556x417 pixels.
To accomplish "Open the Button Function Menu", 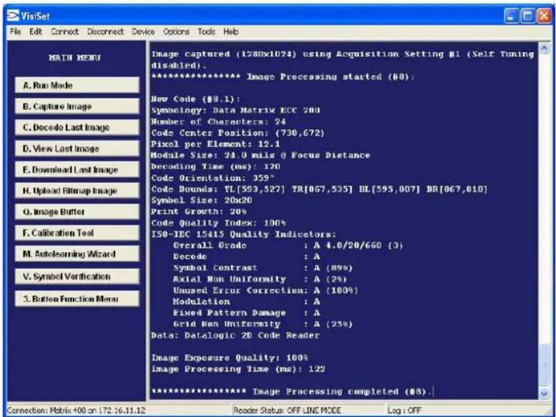I will point(77,298).
